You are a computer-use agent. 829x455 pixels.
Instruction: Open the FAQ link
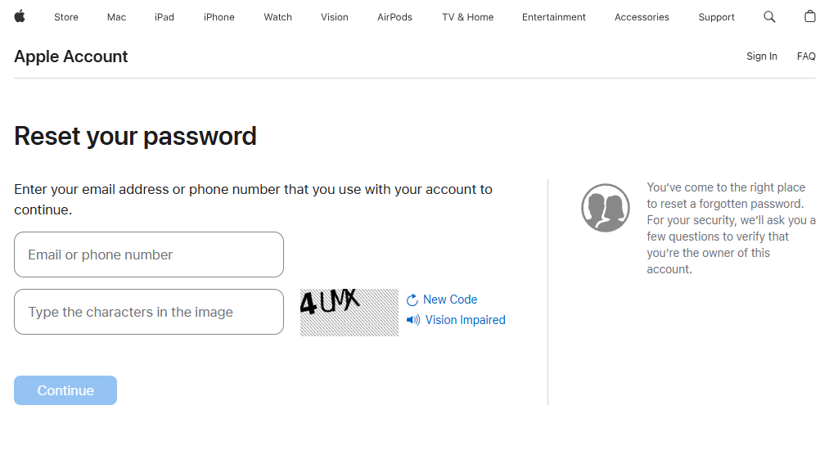[806, 56]
